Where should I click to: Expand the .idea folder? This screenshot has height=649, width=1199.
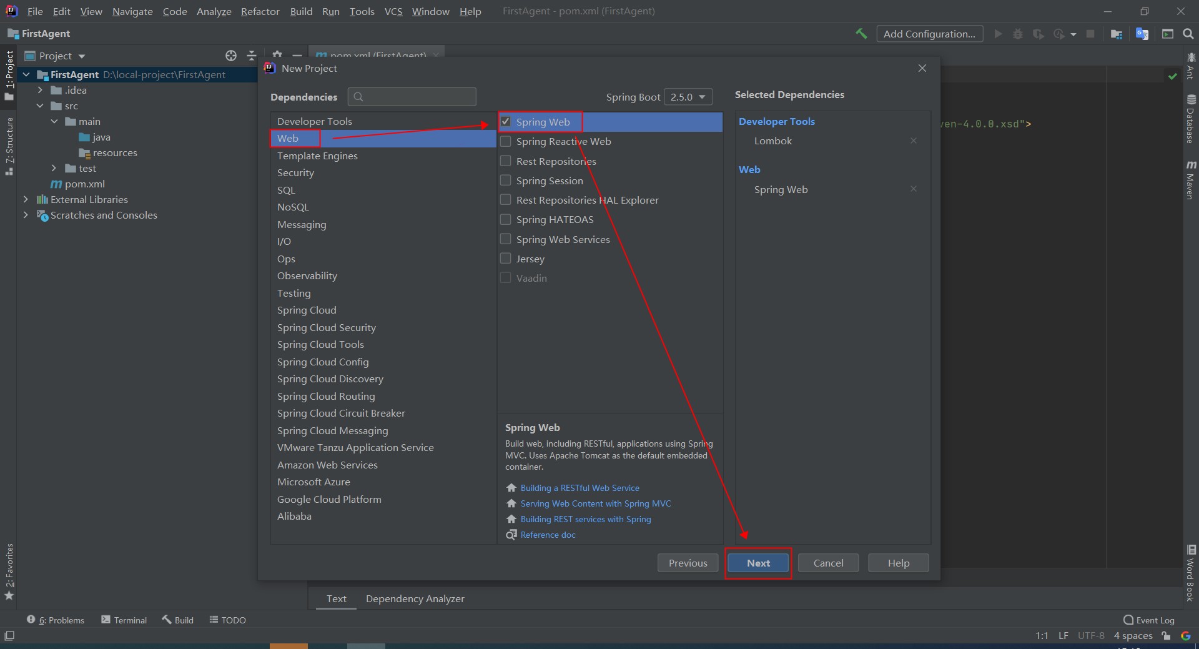[40, 90]
